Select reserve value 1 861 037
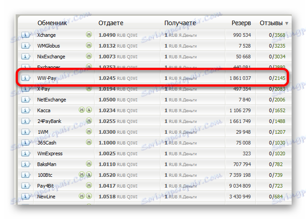 [240, 78]
